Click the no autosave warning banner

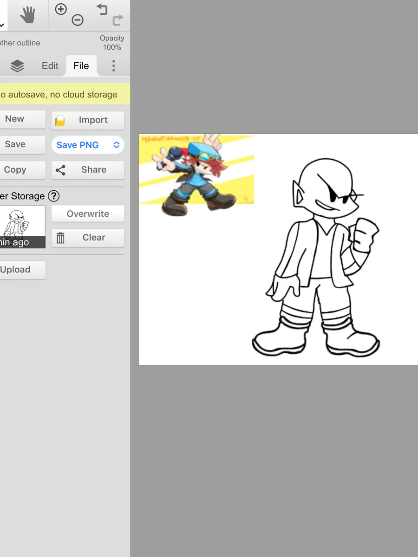64,95
